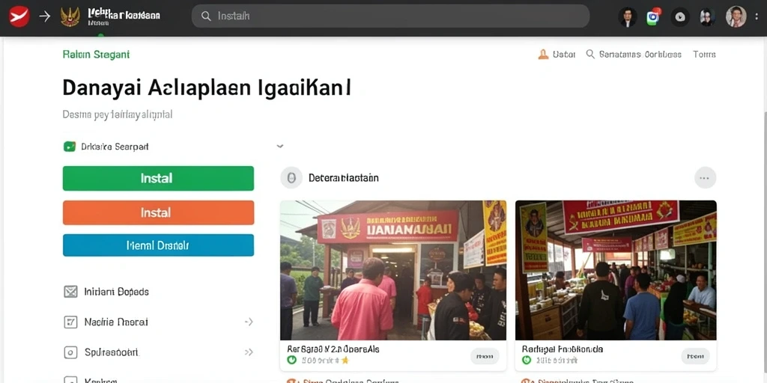Expand the 'Nacirie Dnerai' row arrow

click(x=249, y=322)
